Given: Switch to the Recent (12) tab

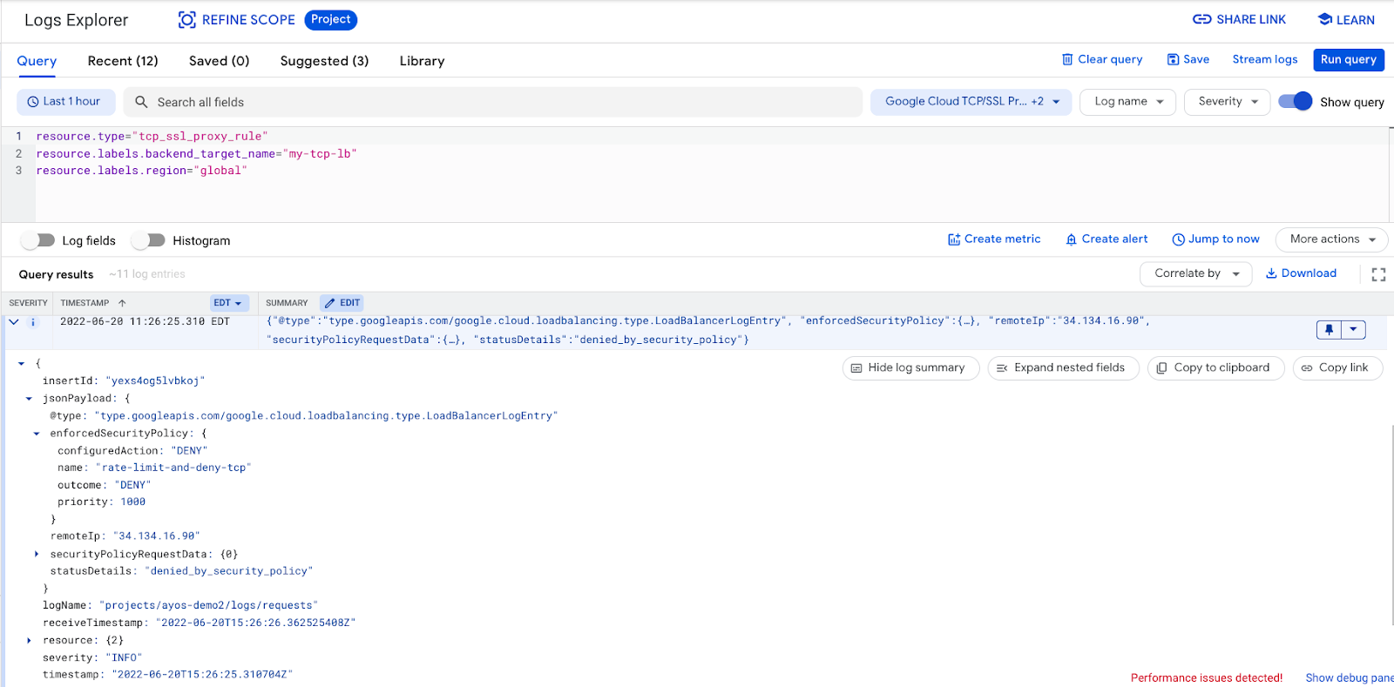Looking at the screenshot, I should click(x=123, y=61).
